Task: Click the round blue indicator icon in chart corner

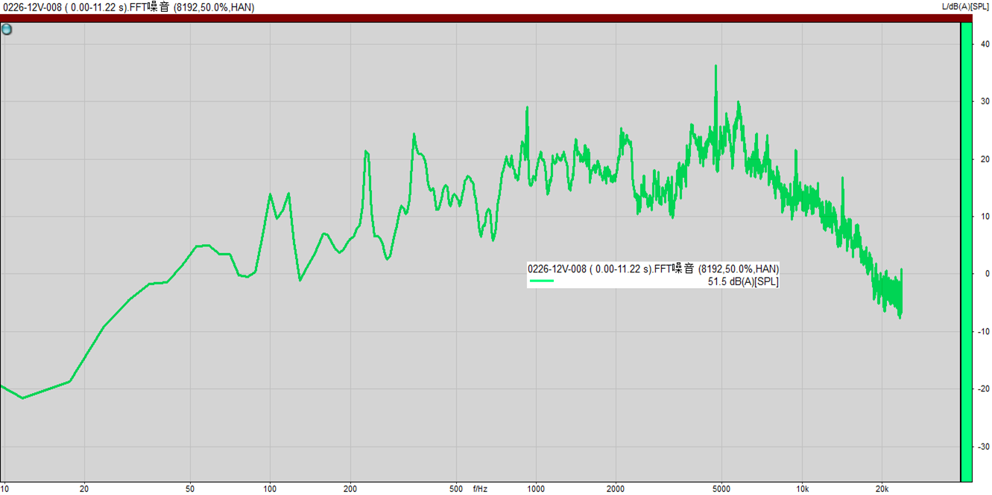Action: 7,30
